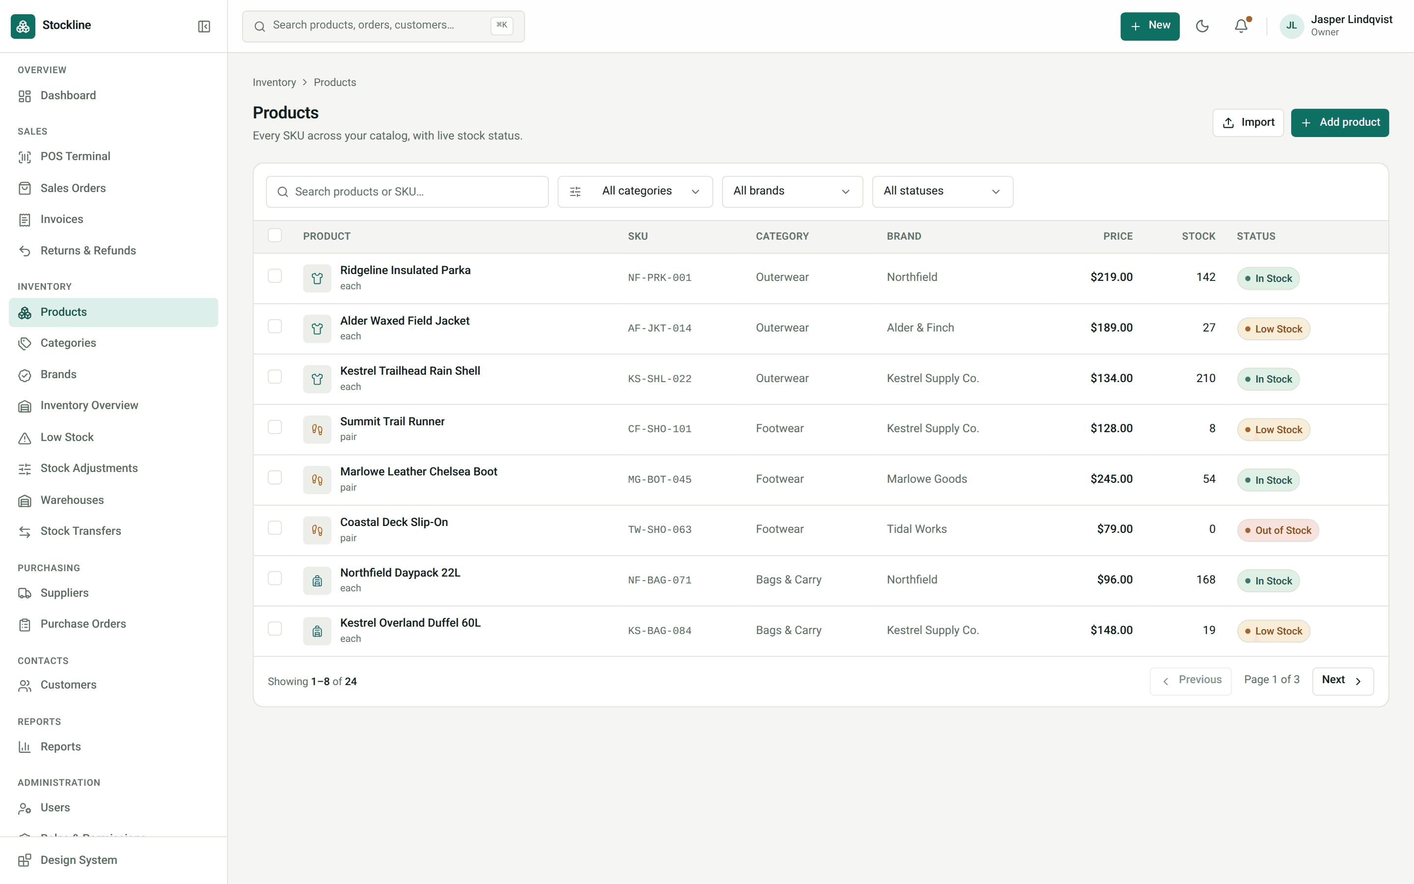Click brand text Marlowe Goods
The width and height of the screenshot is (1414, 884).
pos(926,479)
